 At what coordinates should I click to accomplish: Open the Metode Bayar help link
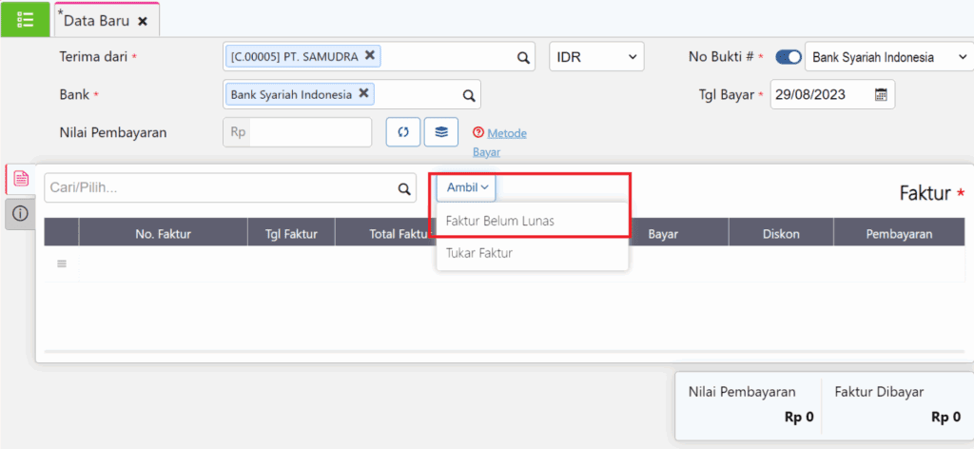(x=506, y=133)
